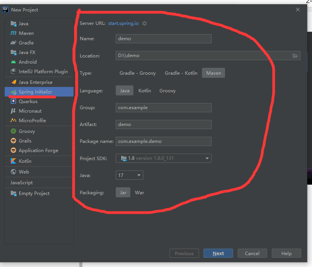
Task: Click the Java project type icon
Action: click(x=13, y=24)
